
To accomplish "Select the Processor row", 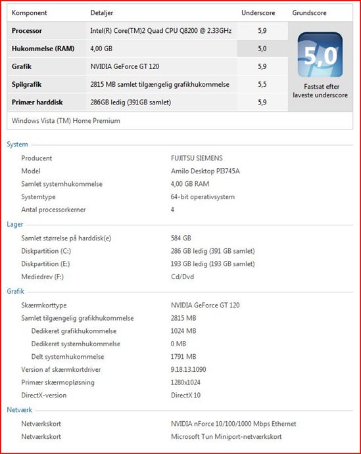I will click(x=147, y=31).
